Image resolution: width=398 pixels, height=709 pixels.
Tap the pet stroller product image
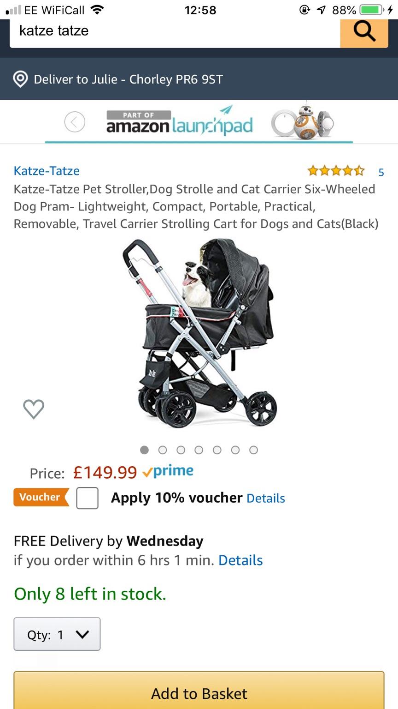pyautogui.click(x=199, y=332)
